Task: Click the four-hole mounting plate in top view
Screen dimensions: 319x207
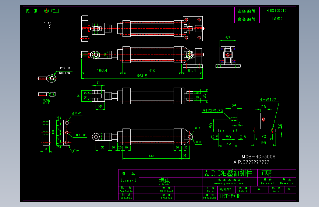Action: (x=193, y=28)
